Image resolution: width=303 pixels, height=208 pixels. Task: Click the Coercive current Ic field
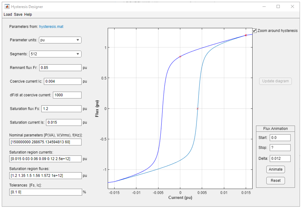tap(62, 81)
